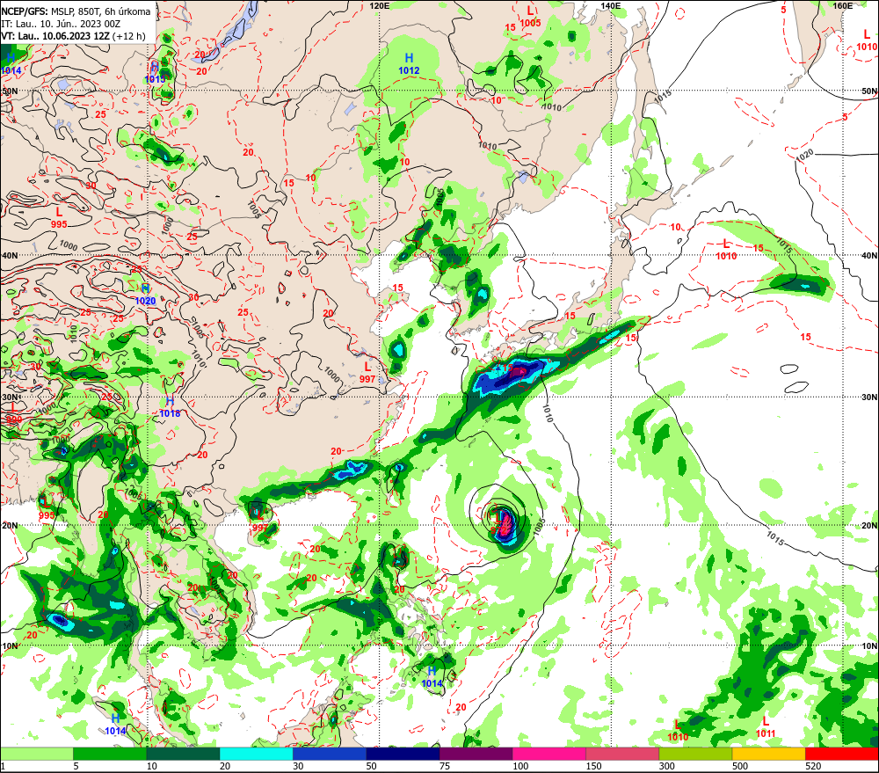
Task: Click the 'L 1010' label at bottom
Action: (678, 731)
